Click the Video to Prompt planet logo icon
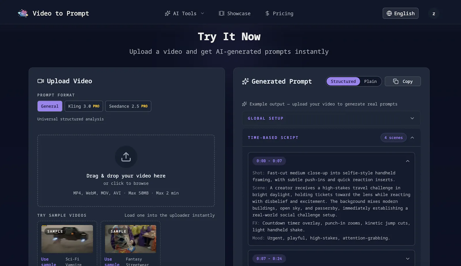This screenshot has height=266, width=461. [x=23, y=13]
